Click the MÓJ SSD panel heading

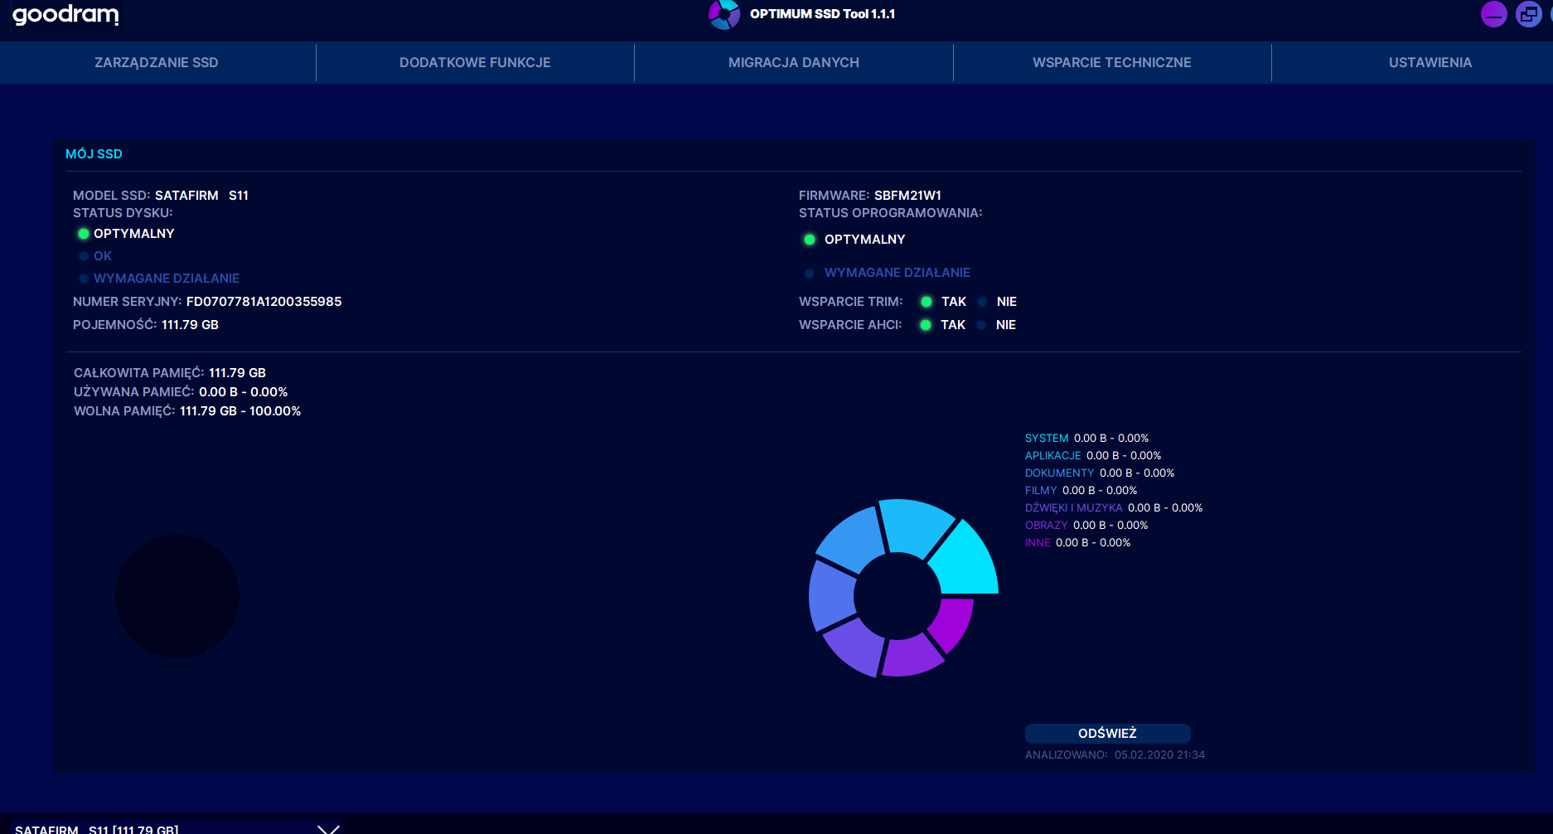pyautogui.click(x=94, y=154)
